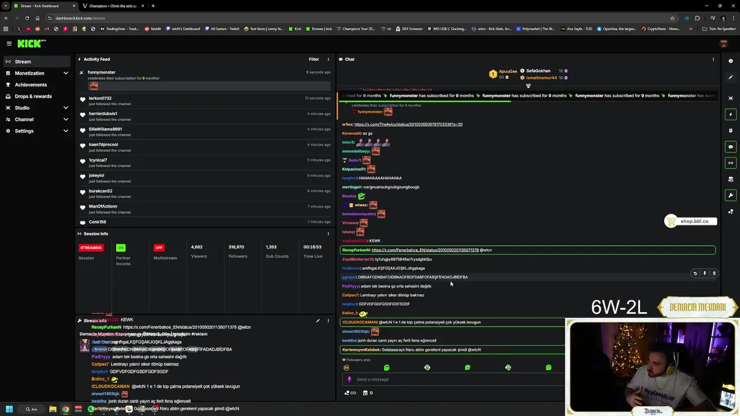Open Chrome tab search dropdown
This screenshot has width=740, height=416.
click(x=6, y=6)
